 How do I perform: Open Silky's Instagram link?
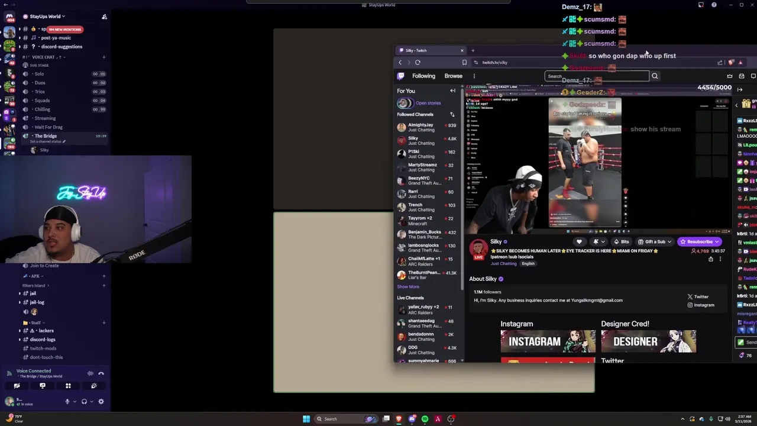(x=701, y=305)
